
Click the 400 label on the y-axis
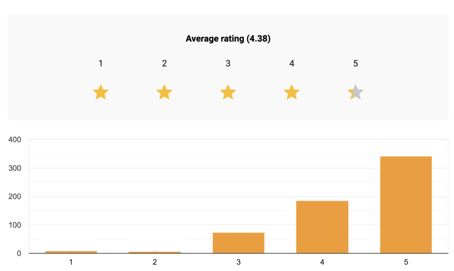coord(15,140)
